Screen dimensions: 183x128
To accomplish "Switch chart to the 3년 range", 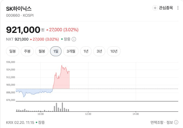I will pos(99,51).
